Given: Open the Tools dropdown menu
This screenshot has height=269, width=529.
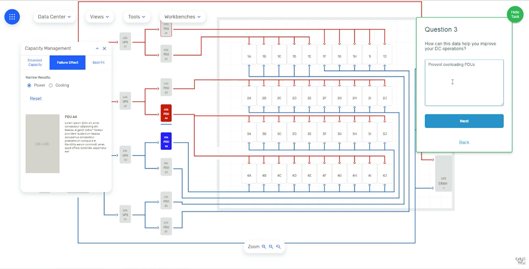Looking at the screenshot, I should pos(137,17).
